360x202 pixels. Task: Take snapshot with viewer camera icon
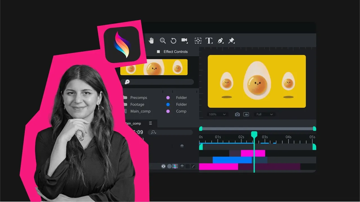(237, 114)
